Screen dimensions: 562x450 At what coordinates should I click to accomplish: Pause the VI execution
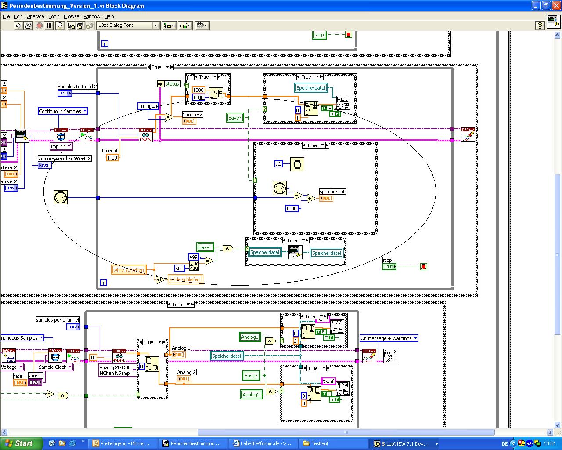pos(49,25)
